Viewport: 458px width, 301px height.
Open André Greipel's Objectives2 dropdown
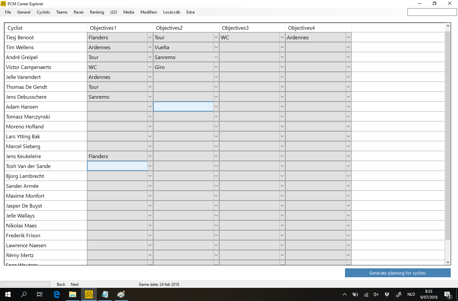[x=216, y=57]
